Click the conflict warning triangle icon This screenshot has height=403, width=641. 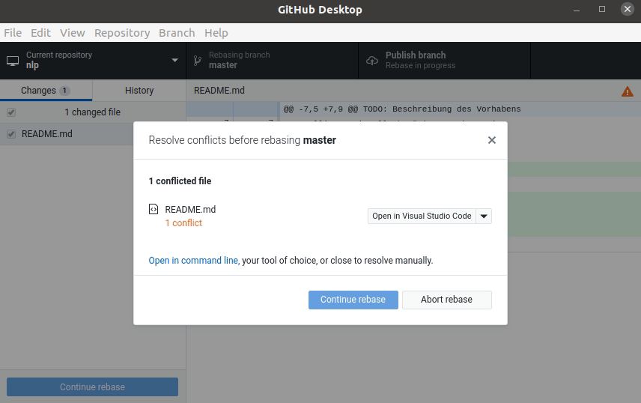(x=627, y=91)
